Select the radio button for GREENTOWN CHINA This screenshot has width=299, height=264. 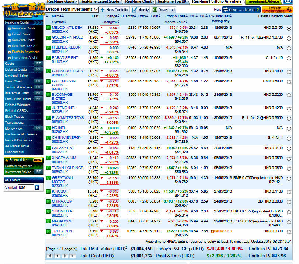pyautogui.click(x=289, y=82)
